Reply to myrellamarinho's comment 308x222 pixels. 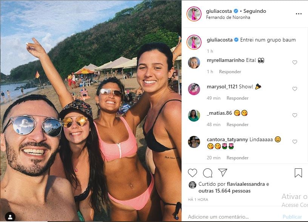(230, 72)
